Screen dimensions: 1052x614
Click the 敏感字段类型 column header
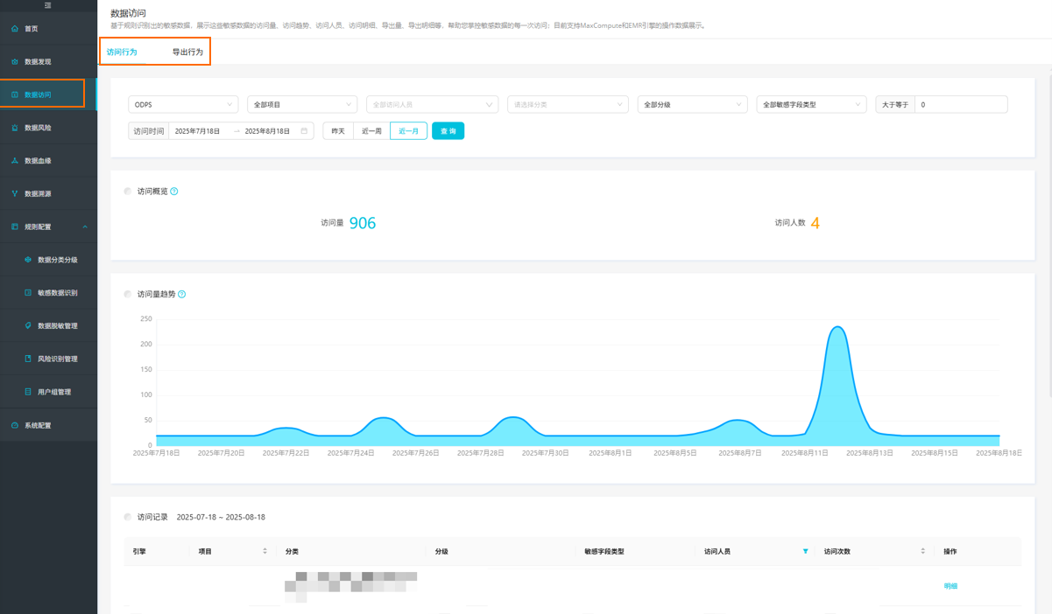(604, 552)
